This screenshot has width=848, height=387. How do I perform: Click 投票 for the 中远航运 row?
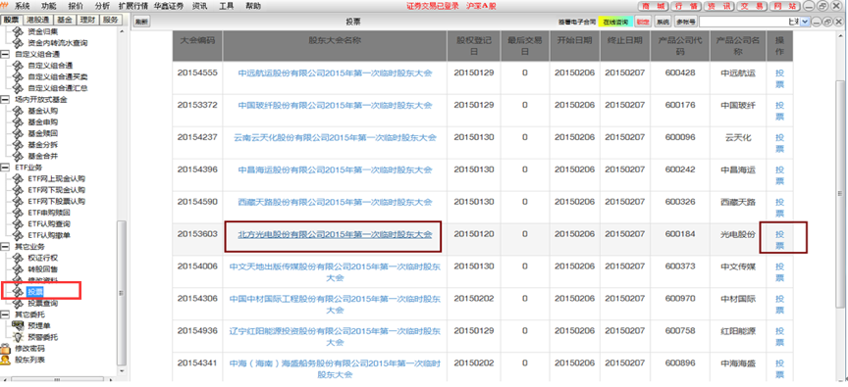pos(779,78)
